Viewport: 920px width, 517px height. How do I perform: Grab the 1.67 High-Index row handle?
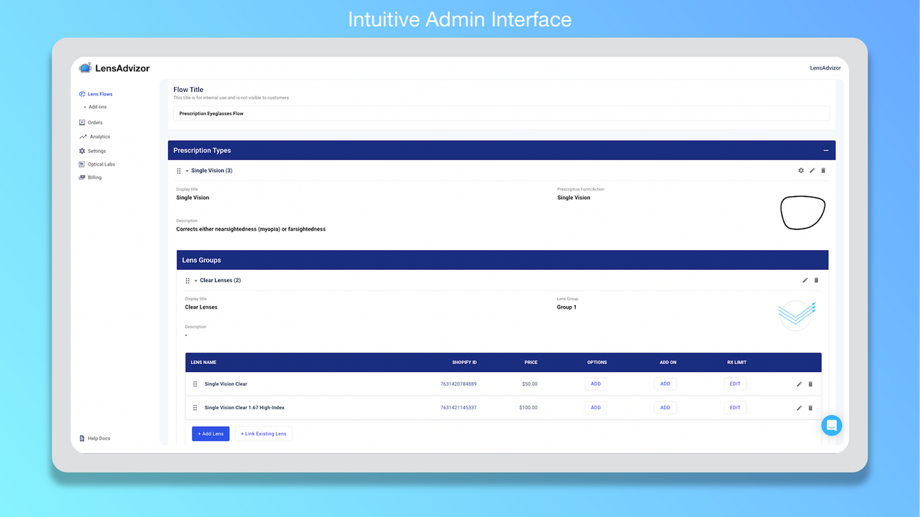coord(195,408)
